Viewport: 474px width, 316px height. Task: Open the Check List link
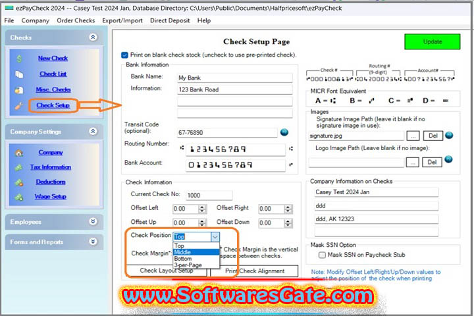(53, 74)
